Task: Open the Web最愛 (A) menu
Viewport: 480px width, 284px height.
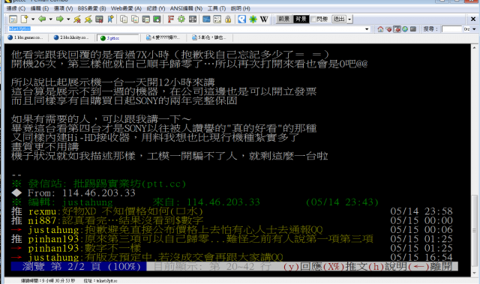Action: point(126,8)
